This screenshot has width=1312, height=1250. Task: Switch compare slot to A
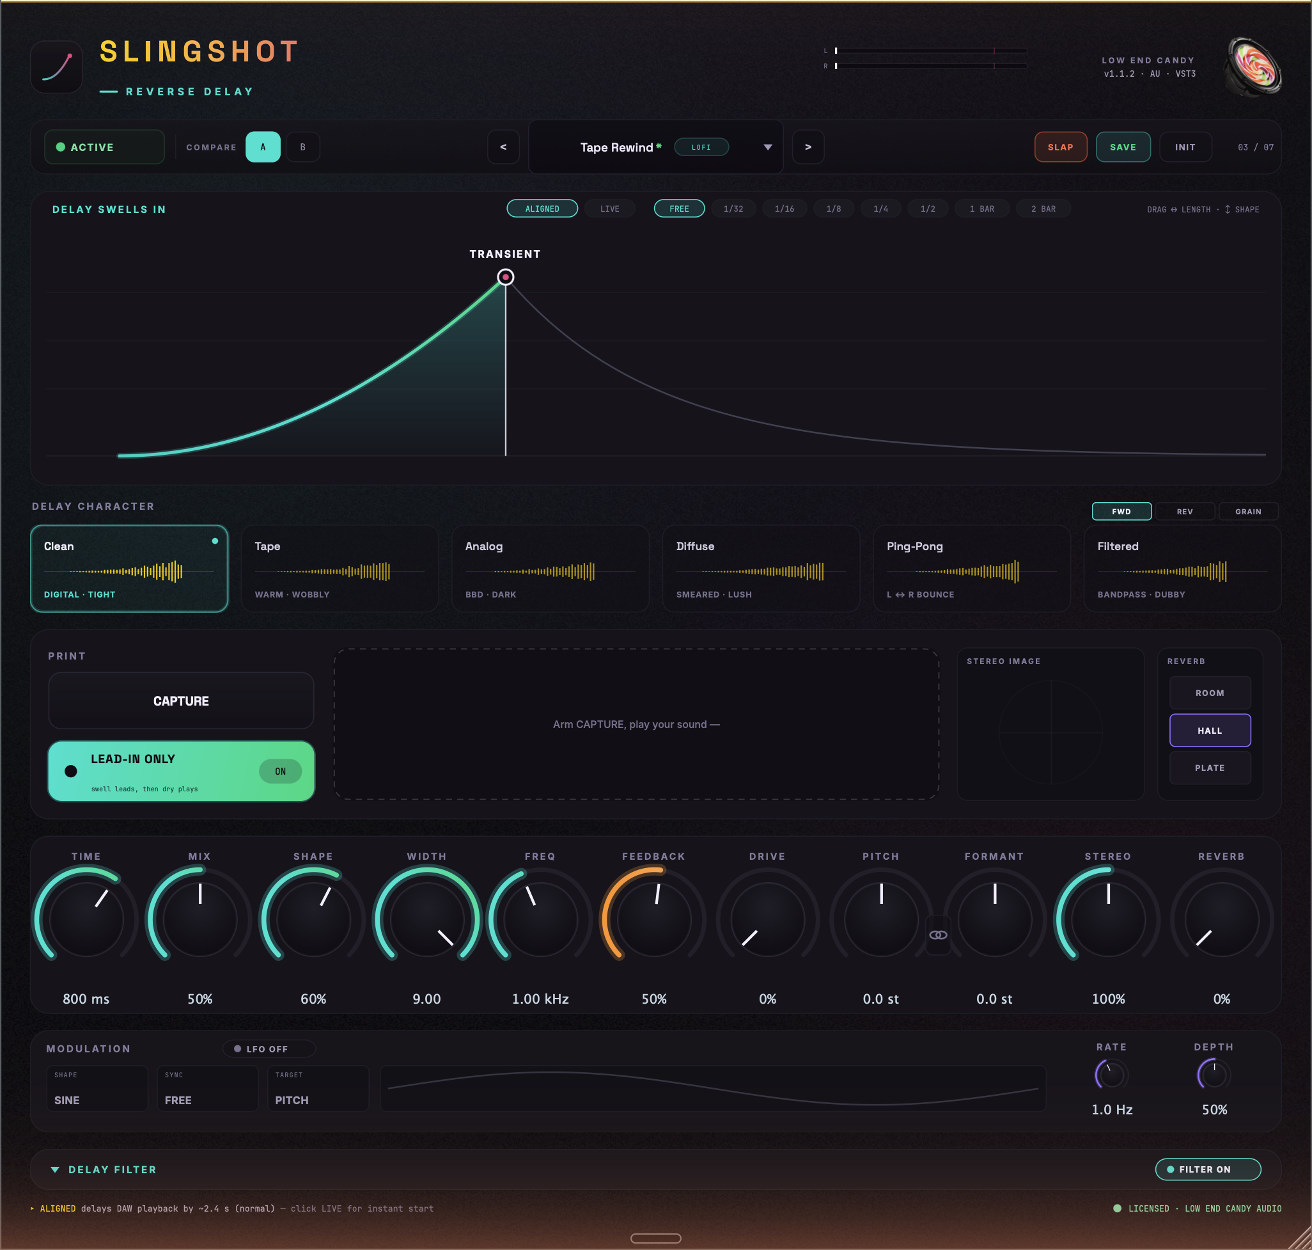263,147
